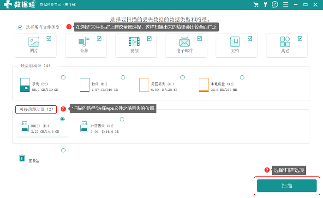The image size is (323, 198).
Task: Click the 3.20 GB/14.6 GB text
Action: coord(45,132)
